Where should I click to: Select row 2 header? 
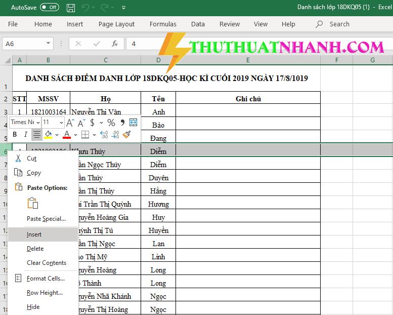pos(6,98)
